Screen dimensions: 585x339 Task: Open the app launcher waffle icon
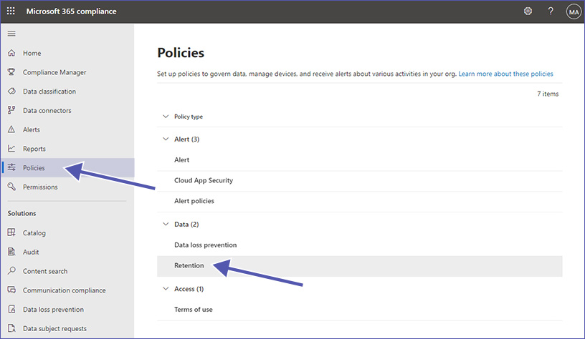point(11,11)
